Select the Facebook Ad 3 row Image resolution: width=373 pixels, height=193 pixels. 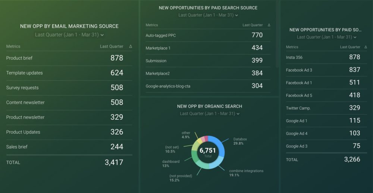(x=323, y=70)
